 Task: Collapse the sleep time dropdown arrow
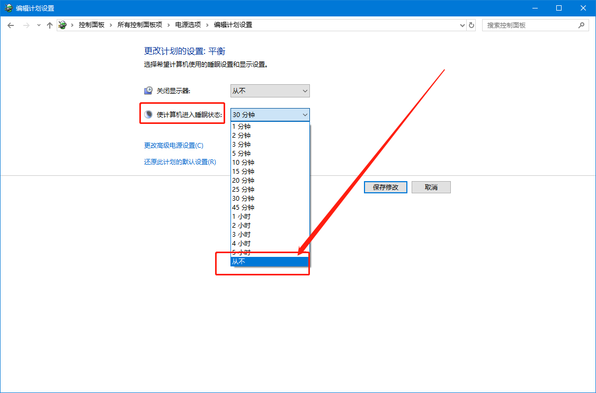306,114
